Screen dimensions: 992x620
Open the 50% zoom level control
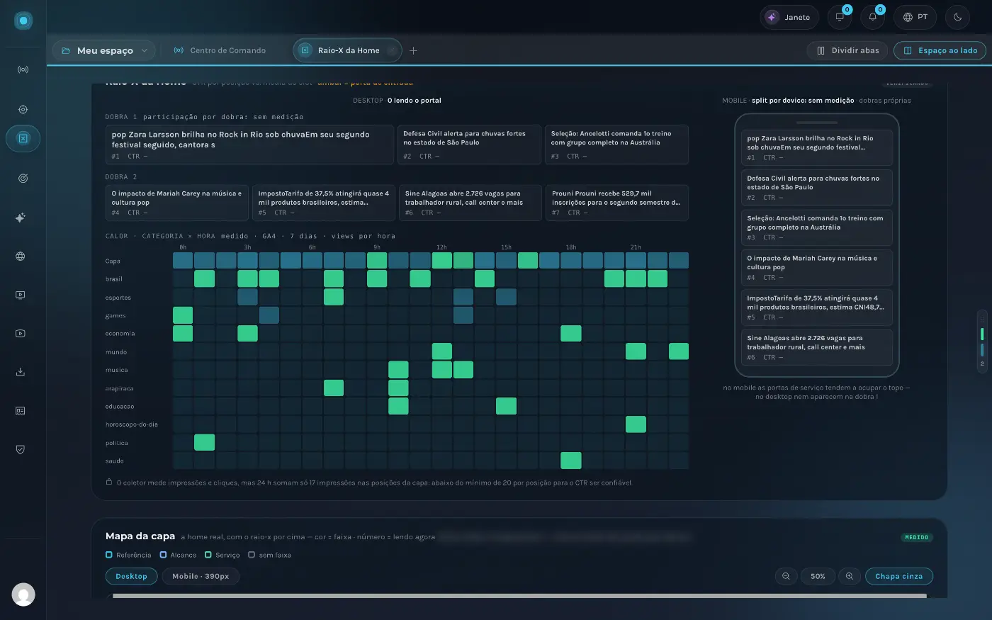(818, 576)
